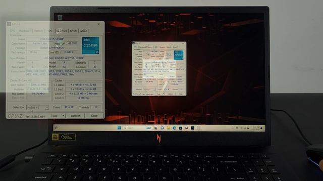
Task: Switch to the SPD tab
Action: (50, 31)
